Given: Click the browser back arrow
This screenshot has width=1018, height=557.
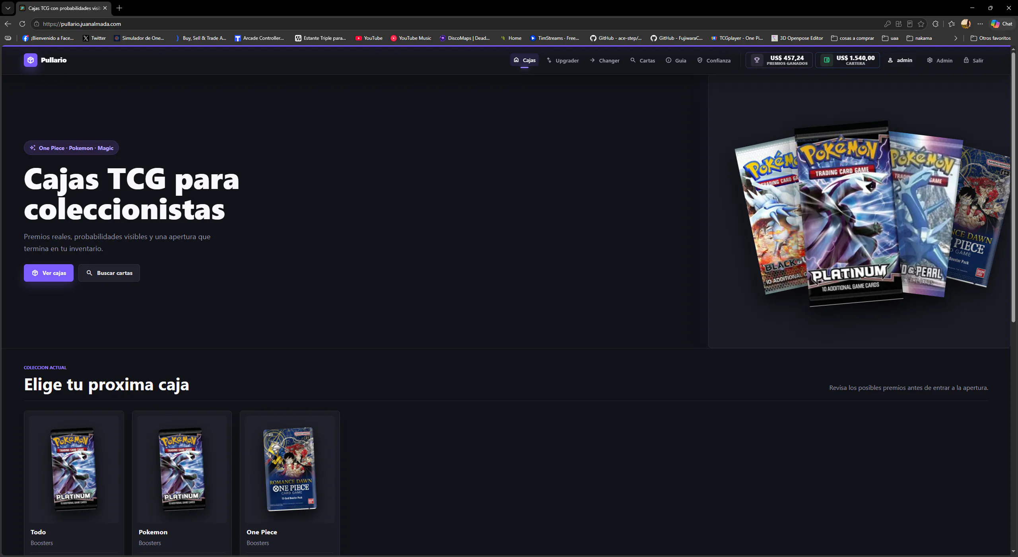Looking at the screenshot, I should [x=8, y=24].
